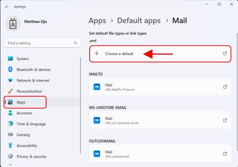Click the Find a setting search box

coord(43,43)
